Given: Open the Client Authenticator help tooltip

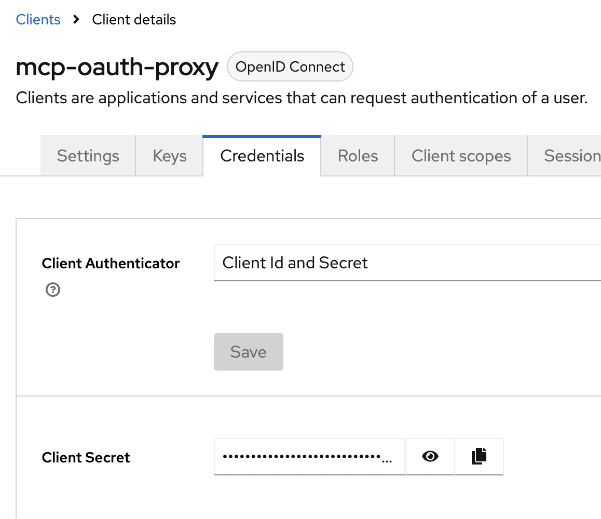Looking at the screenshot, I should pos(52,290).
